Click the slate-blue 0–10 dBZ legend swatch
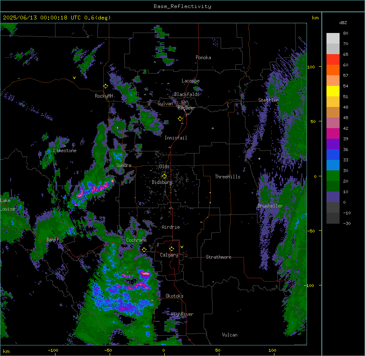 point(333,197)
